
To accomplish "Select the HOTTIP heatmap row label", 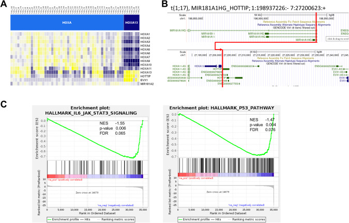I will tap(145, 76).
